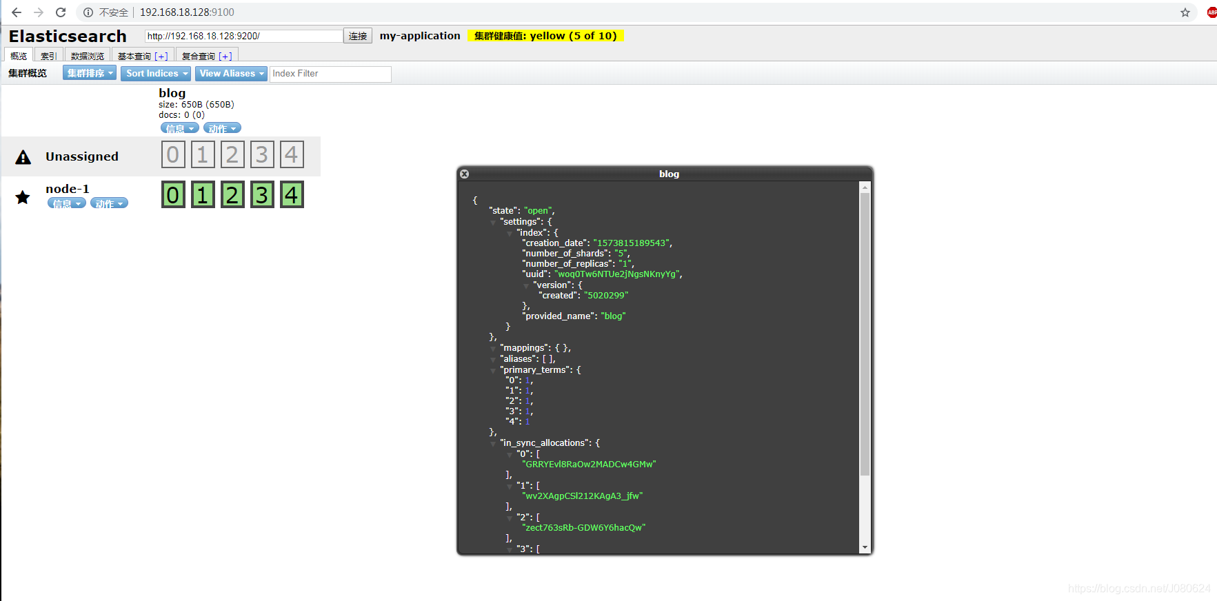
Task: Open the 基本查询 tab
Action: (134, 56)
